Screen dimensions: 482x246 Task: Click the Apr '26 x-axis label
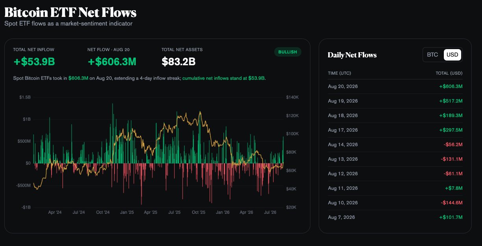[x=246, y=212]
